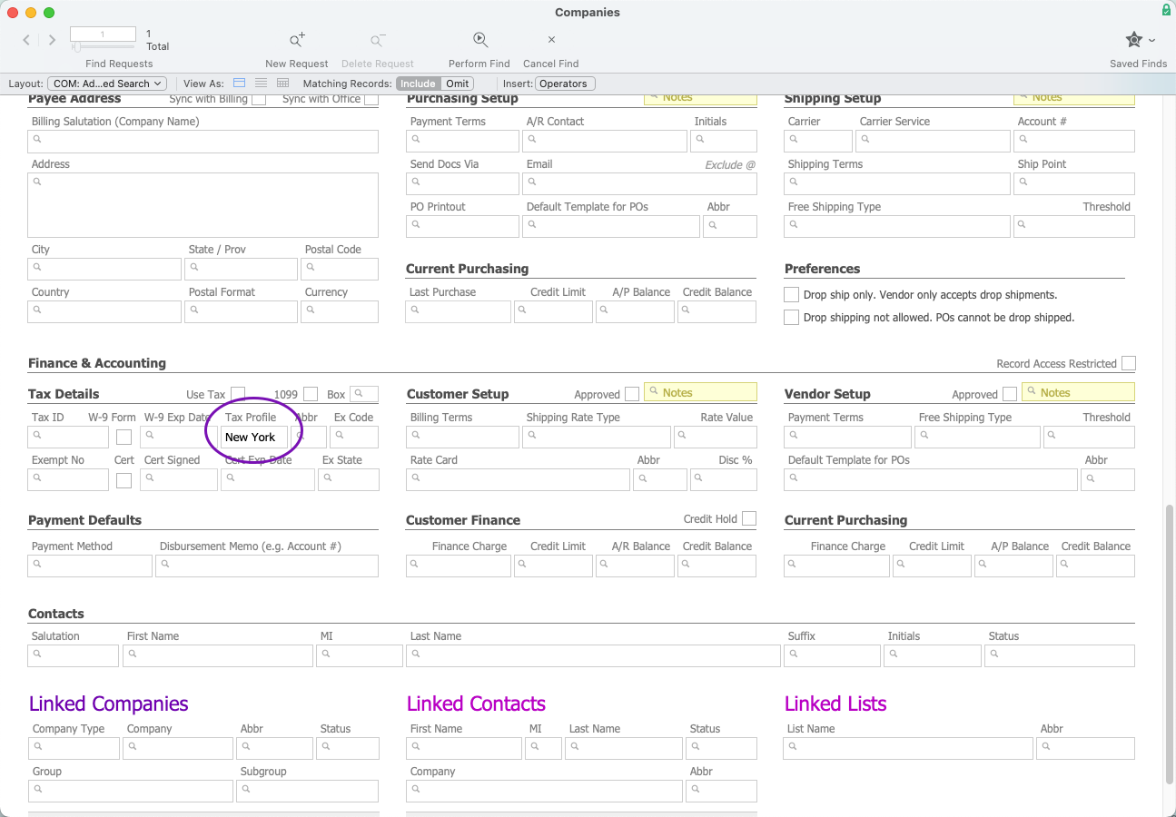Go to the next find request arrow
This screenshot has height=817, width=1176.
click(52, 40)
